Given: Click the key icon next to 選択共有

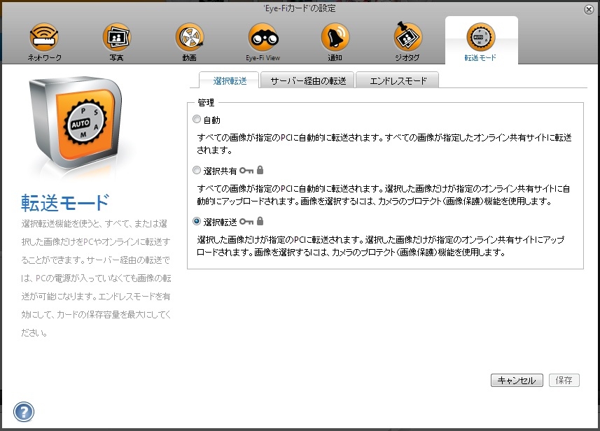Looking at the screenshot, I should pos(246,171).
